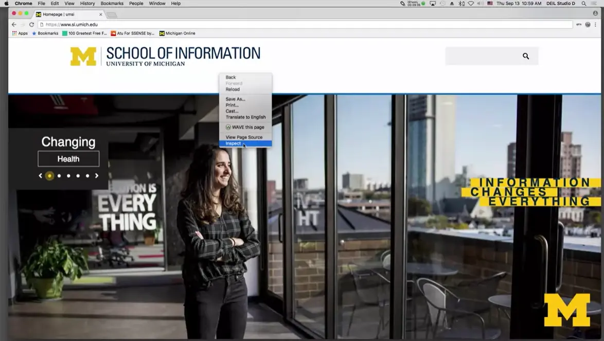Open the Bluetooth icon in the menu bar
The image size is (604, 341).
point(460,3)
